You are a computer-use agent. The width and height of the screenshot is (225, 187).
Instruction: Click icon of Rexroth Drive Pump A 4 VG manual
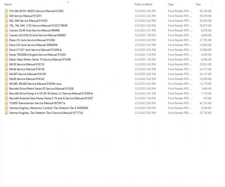[x=6, y=94]
